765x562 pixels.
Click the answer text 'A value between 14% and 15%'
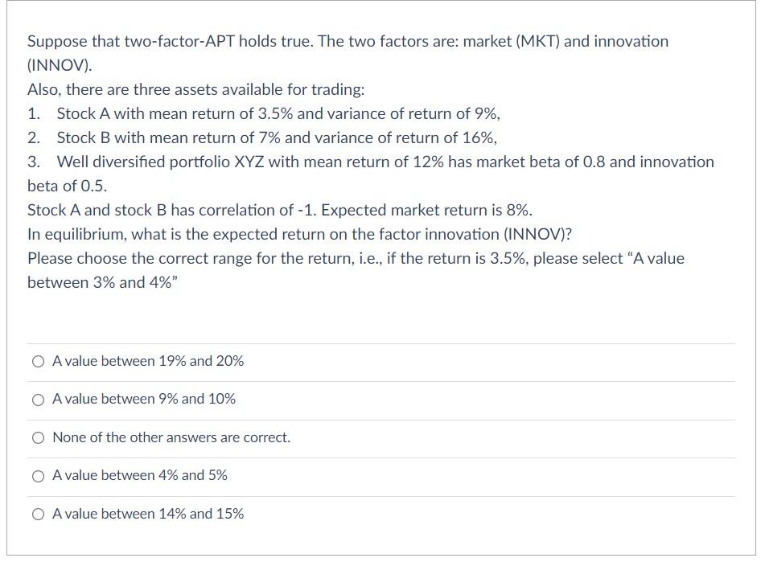pyautogui.click(x=148, y=514)
